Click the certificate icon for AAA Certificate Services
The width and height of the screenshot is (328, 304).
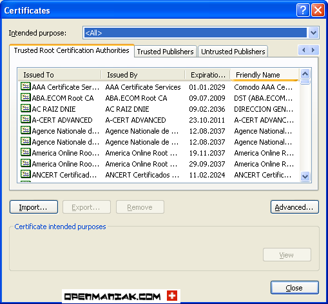[26, 86]
